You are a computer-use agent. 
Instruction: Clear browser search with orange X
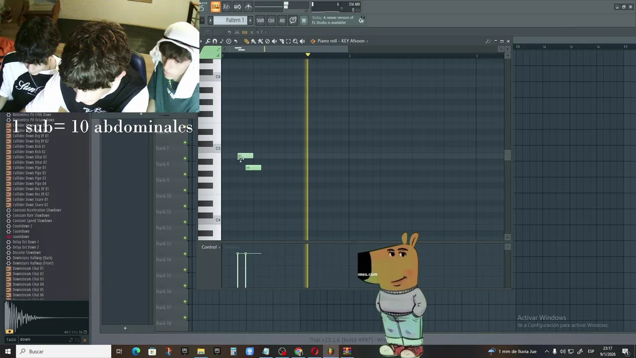84,340
